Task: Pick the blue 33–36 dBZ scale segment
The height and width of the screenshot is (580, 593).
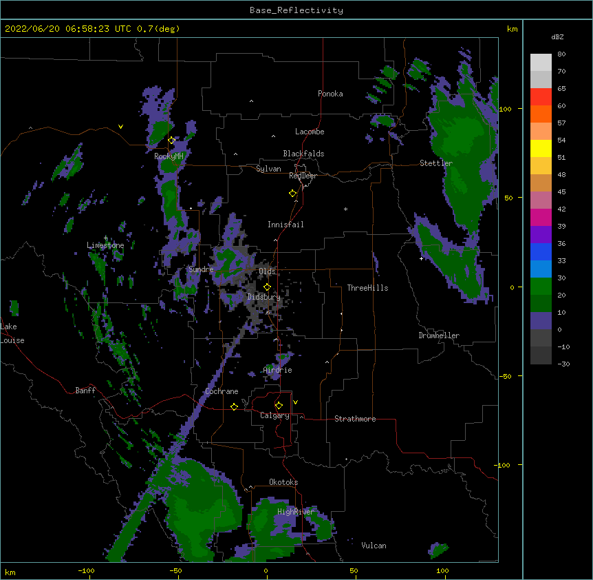Action: click(541, 251)
